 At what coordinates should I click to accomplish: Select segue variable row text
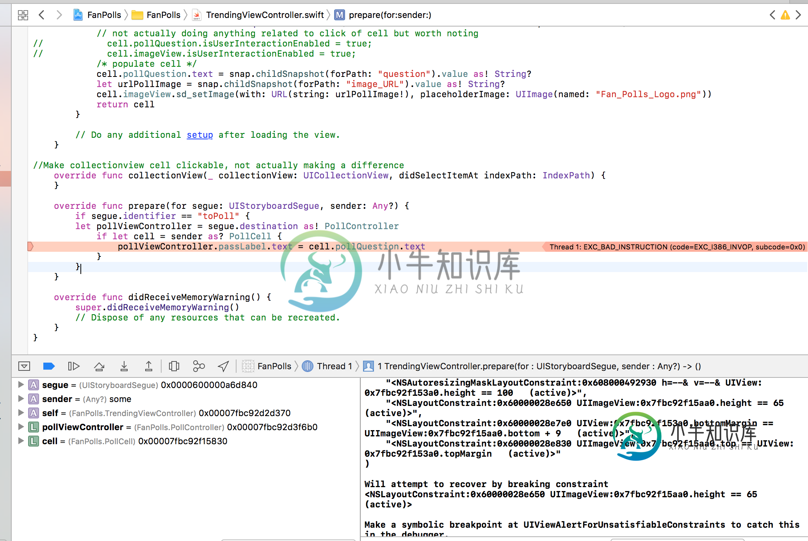click(x=150, y=385)
